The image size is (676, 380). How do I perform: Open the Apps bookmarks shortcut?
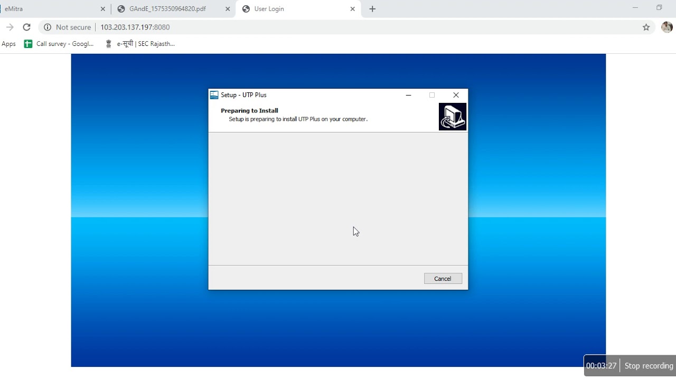click(x=8, y=44)
